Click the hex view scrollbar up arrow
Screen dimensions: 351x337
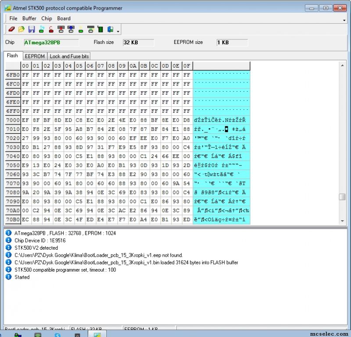[x=342, y=65]
